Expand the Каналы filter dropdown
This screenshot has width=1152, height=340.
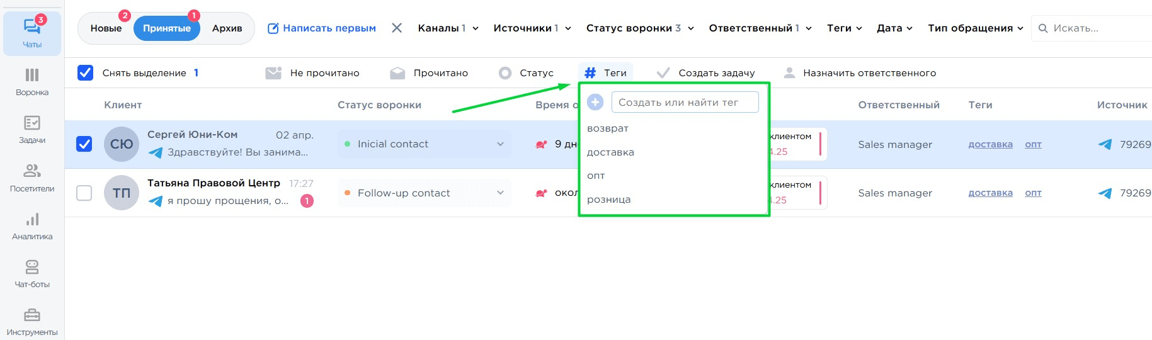click(x=448, y=28)
